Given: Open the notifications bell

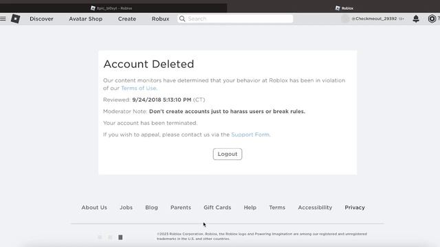Looking at the screenshot, I should (x=416, y=19).
